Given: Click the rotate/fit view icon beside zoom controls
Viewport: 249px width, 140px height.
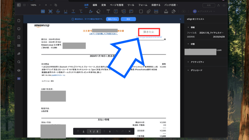Looking at the screenshot, I should pyautogui.click(x=56, y=5).
